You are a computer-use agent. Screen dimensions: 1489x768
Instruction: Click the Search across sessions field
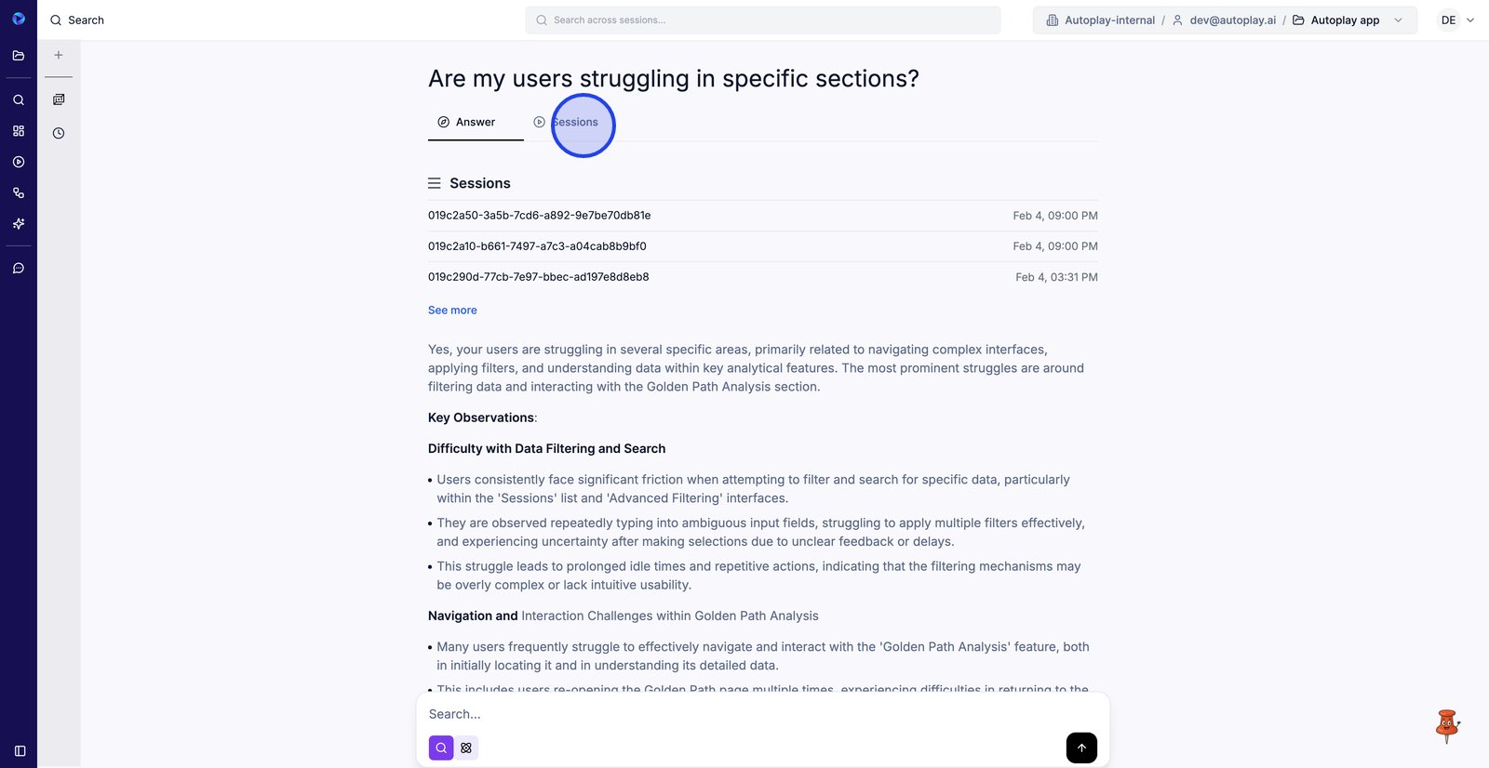763,20
